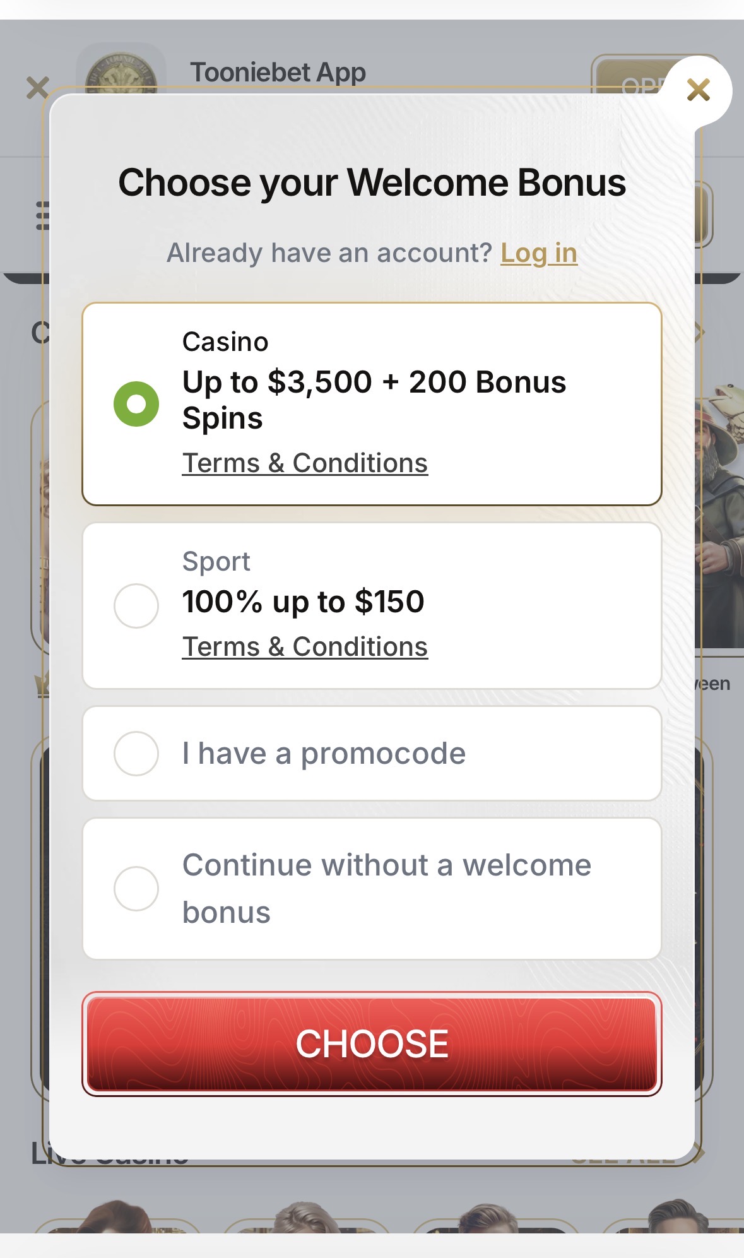This screenshot has width=744, height=1258.
Task: Select the Casino bonus radio button
Action: point(136,404)
